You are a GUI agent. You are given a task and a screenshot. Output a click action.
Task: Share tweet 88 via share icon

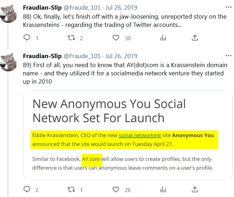coord(195,38)
